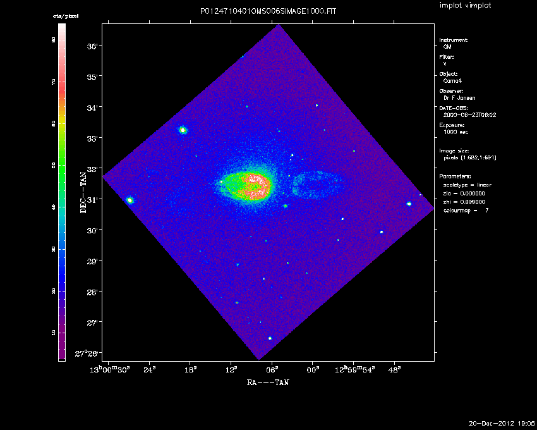Click the 12s right ascension tick label
Viewport: 537px width, 430px height.
pyautogui.click(x=231, y=370)
